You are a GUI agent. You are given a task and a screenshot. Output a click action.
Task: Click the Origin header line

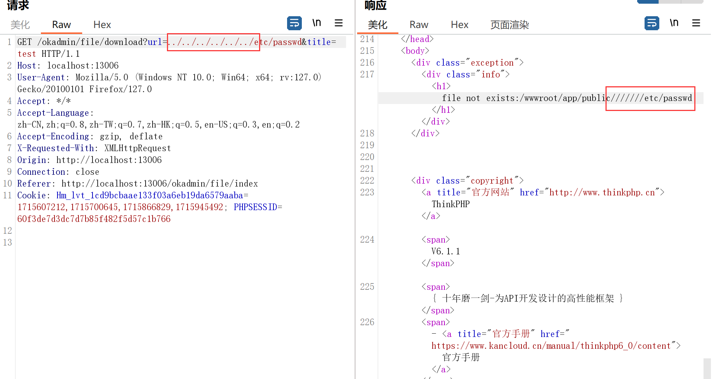click(x=90, y=160)
